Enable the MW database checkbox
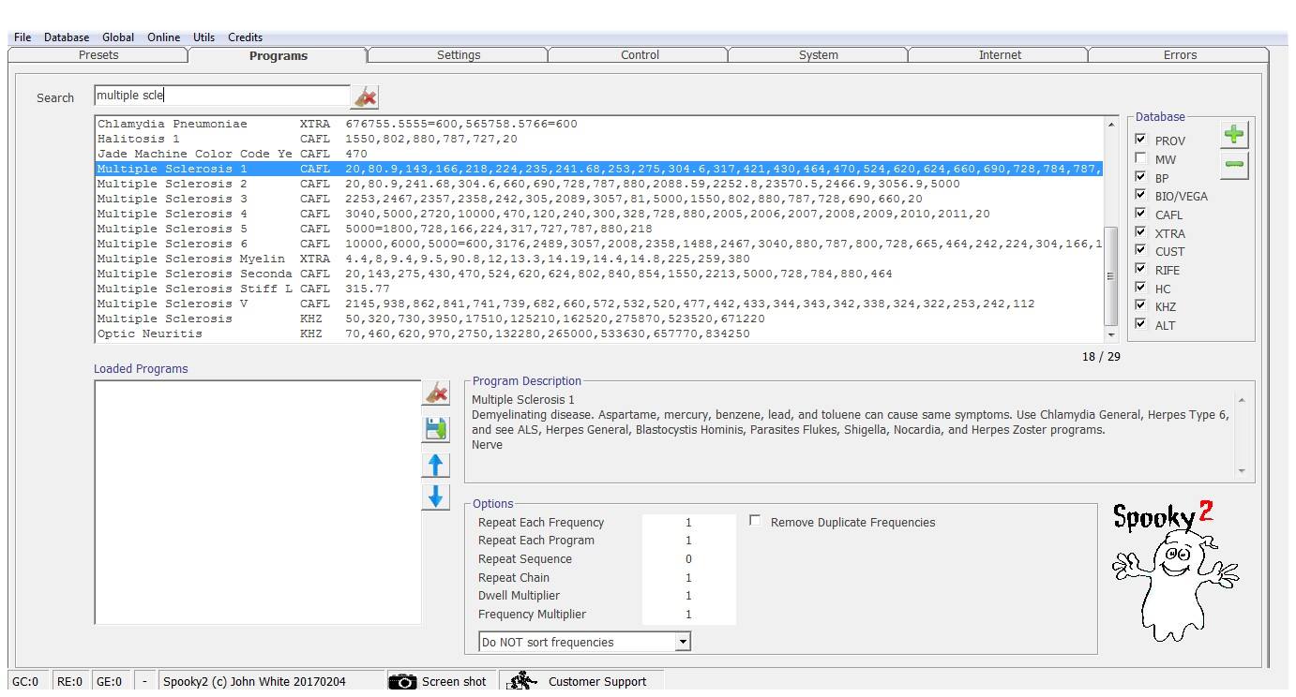Image resolution: width=1296 pixels, height=697 pixels. click(1140, 158)
